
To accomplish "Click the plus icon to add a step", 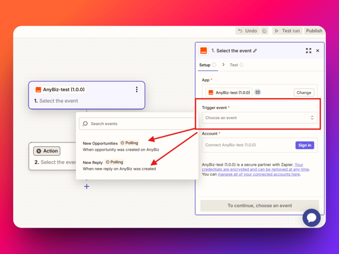I will point(87,186).
